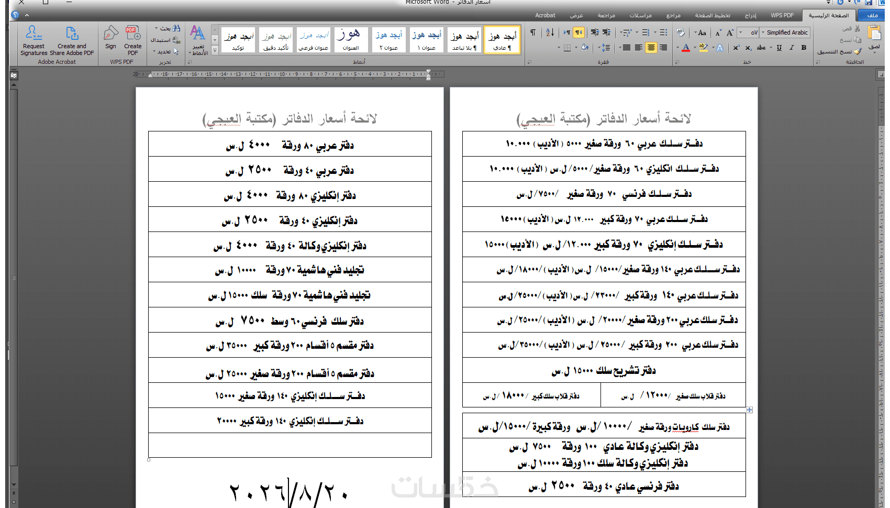The image size is (890, 508).
Task: Switch to the إدراج (Insert) tab
Action: coord(751,15)
